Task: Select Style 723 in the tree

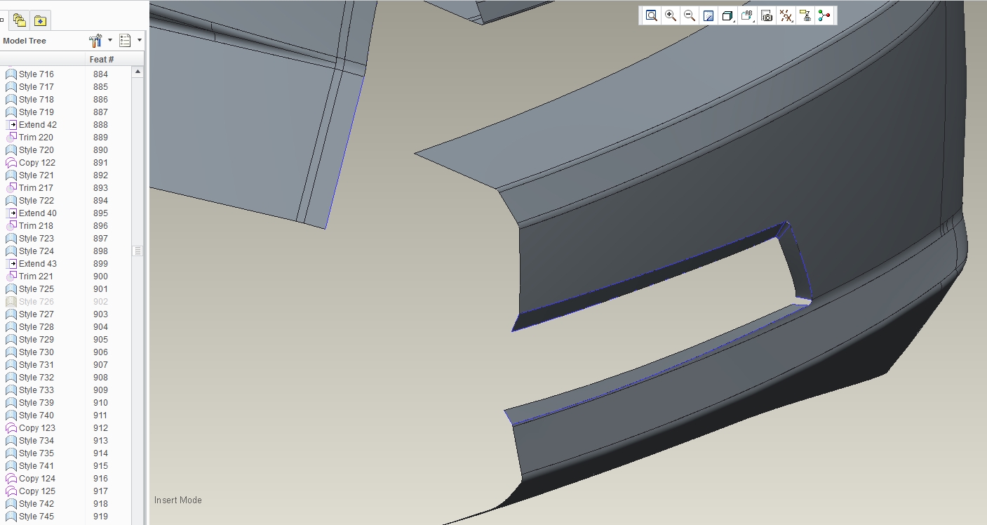Action: click(36, 239)
